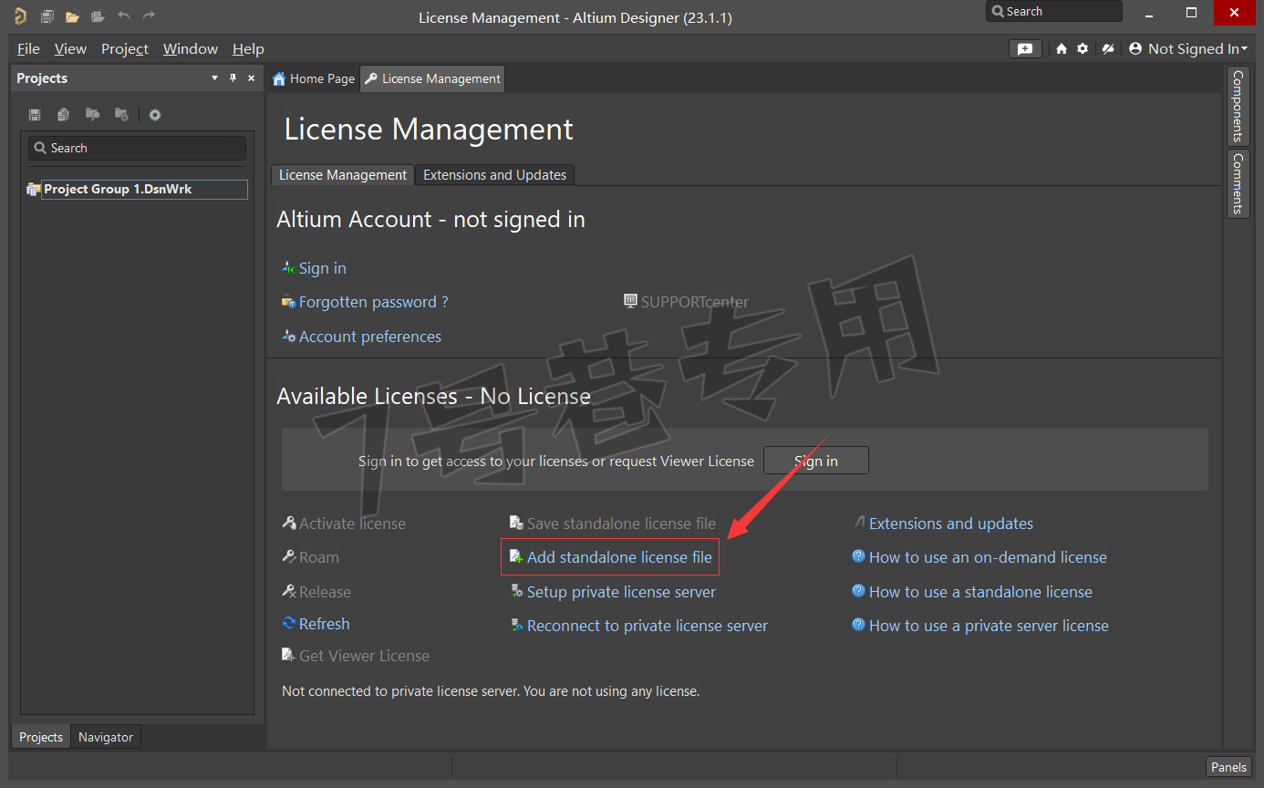Viewport: 1264px width, 788px height.
Task: Select the License Management document tab
Action: pos(432,79)
